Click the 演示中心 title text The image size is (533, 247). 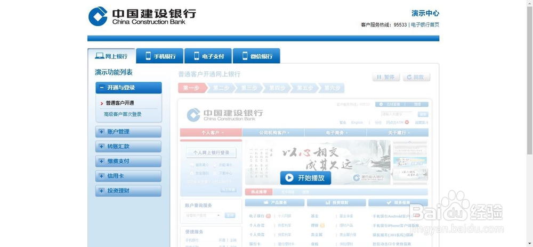click(425, 13)
